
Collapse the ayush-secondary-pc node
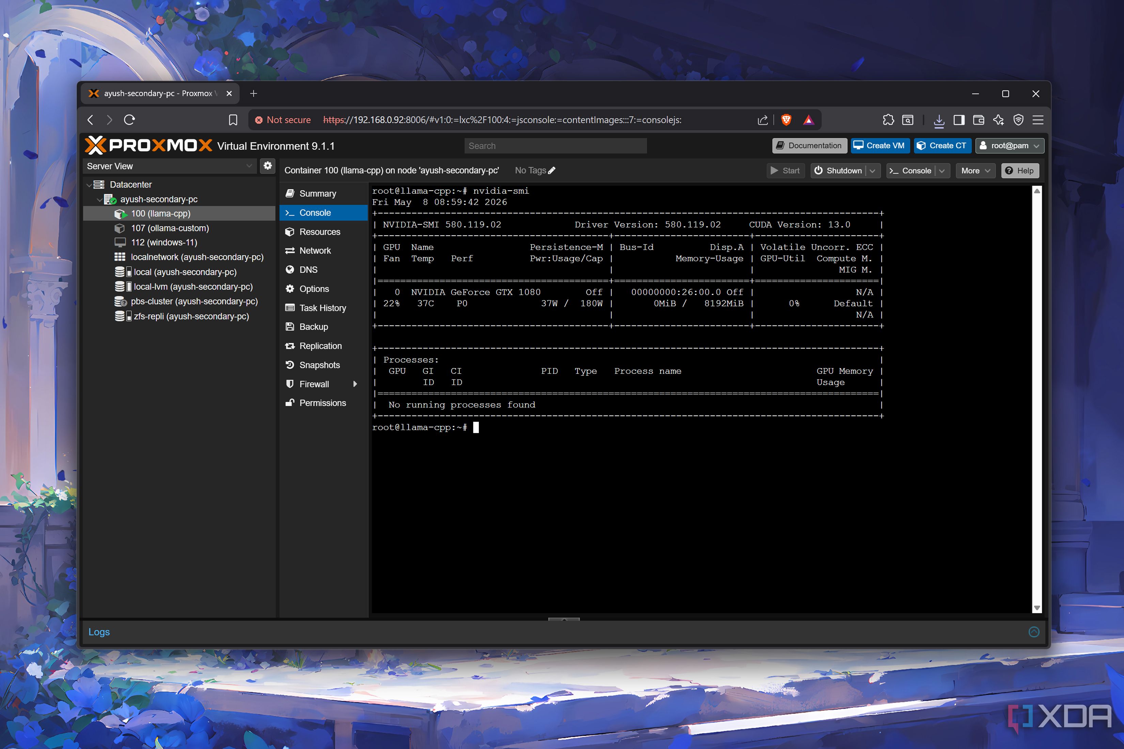click(x=99, y=200)
